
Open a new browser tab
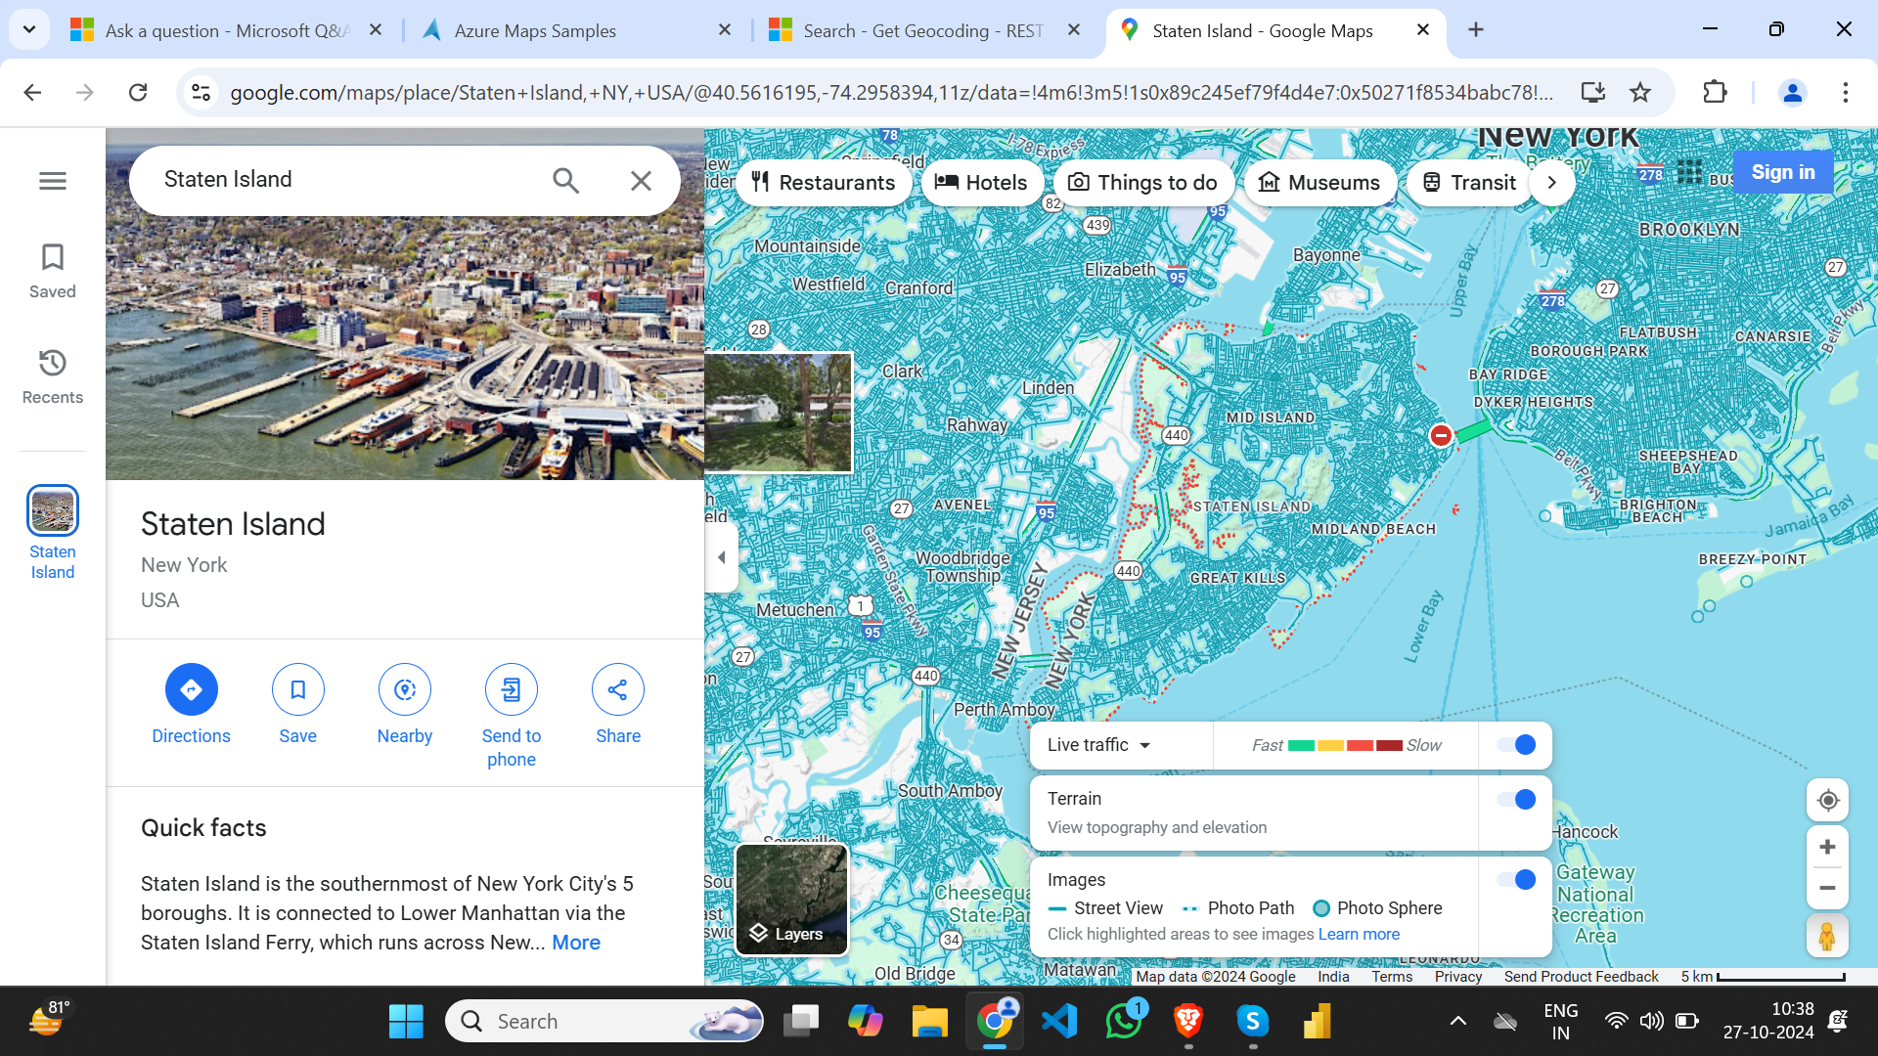click(x=1476, y=30)
